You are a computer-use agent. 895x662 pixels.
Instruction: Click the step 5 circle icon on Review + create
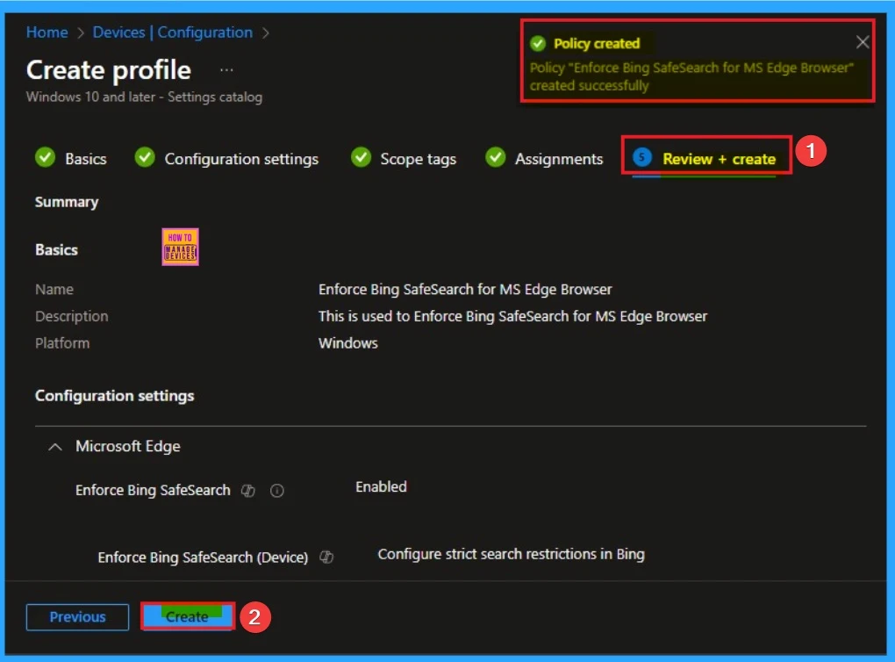[642, 157]
